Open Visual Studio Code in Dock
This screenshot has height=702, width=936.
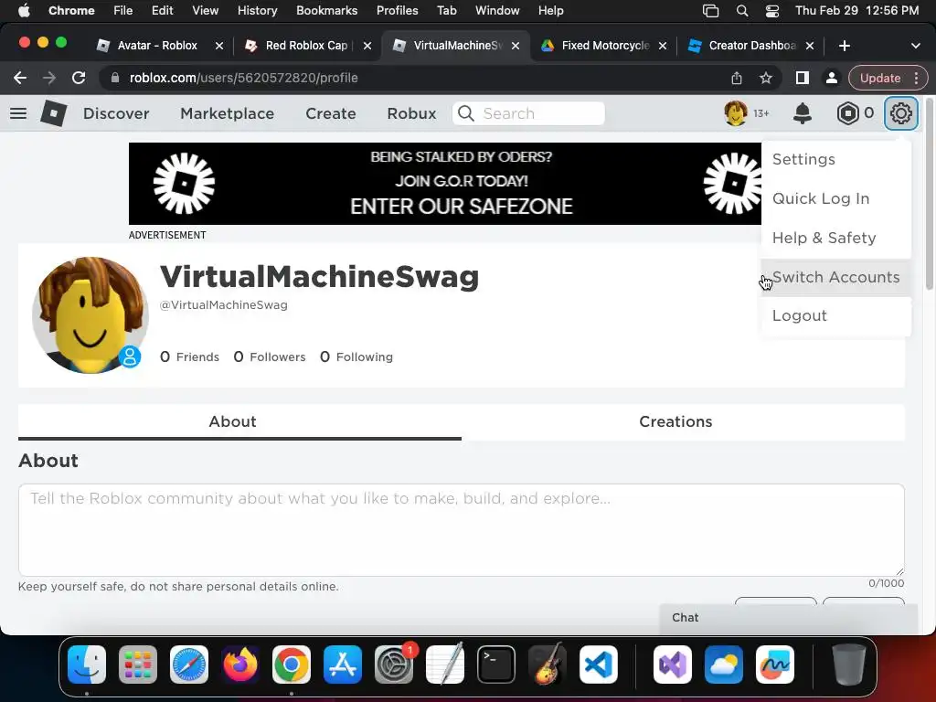click(x=598, y=665)
